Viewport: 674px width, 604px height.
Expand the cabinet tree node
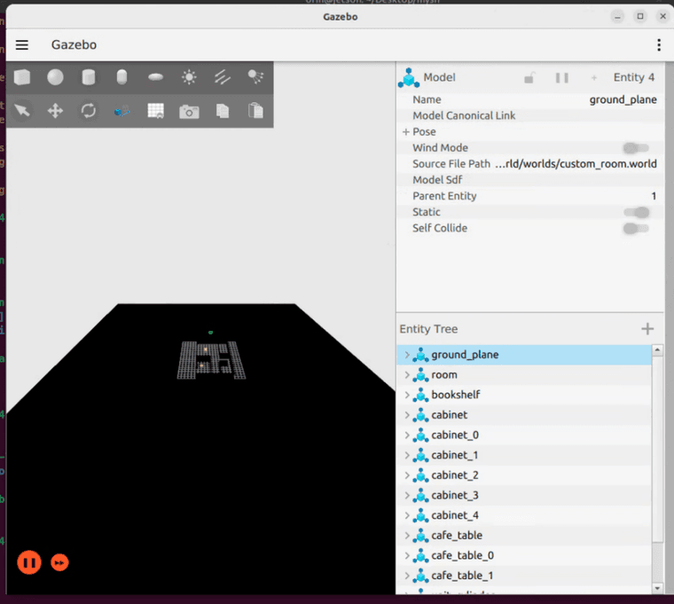pos(407,415)
